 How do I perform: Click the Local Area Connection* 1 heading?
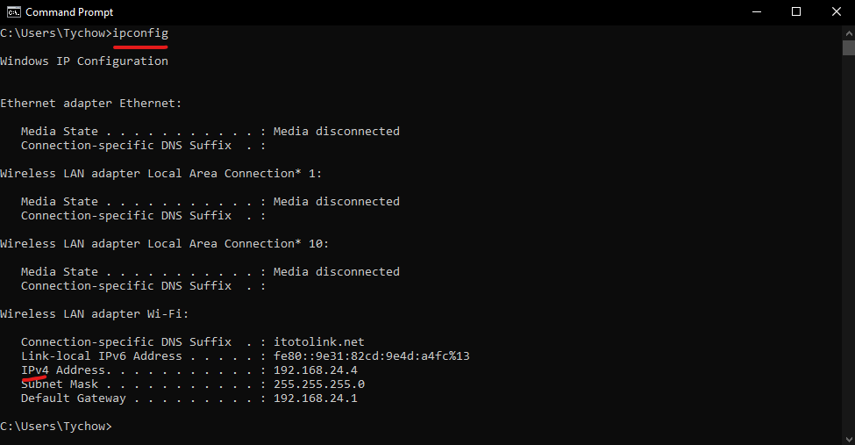(x=161, y=174)
